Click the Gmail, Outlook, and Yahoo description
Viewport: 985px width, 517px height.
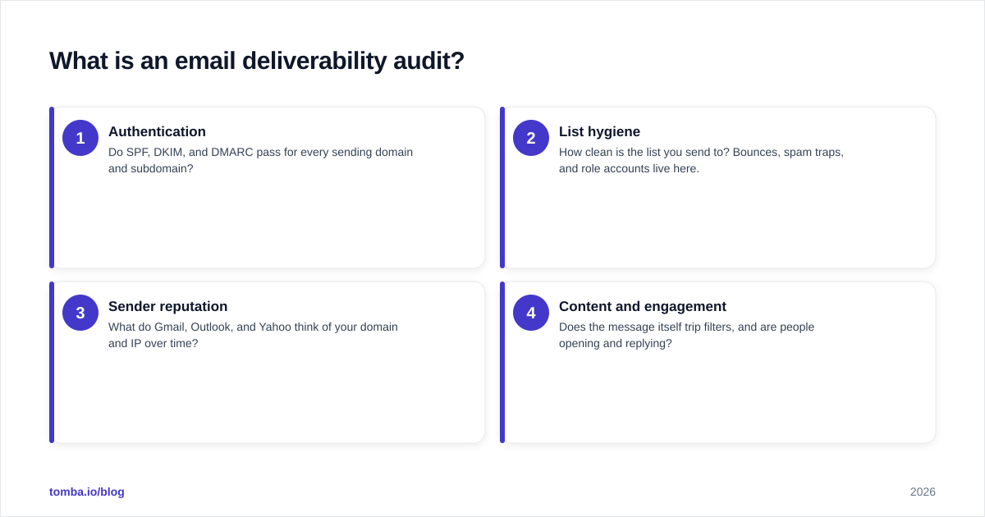[253, 335]
